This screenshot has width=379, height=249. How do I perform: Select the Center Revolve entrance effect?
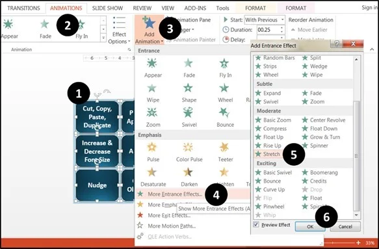pyautogui.click(x=324, y=120)
